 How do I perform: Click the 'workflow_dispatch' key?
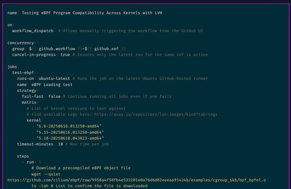tap(33, 31)
